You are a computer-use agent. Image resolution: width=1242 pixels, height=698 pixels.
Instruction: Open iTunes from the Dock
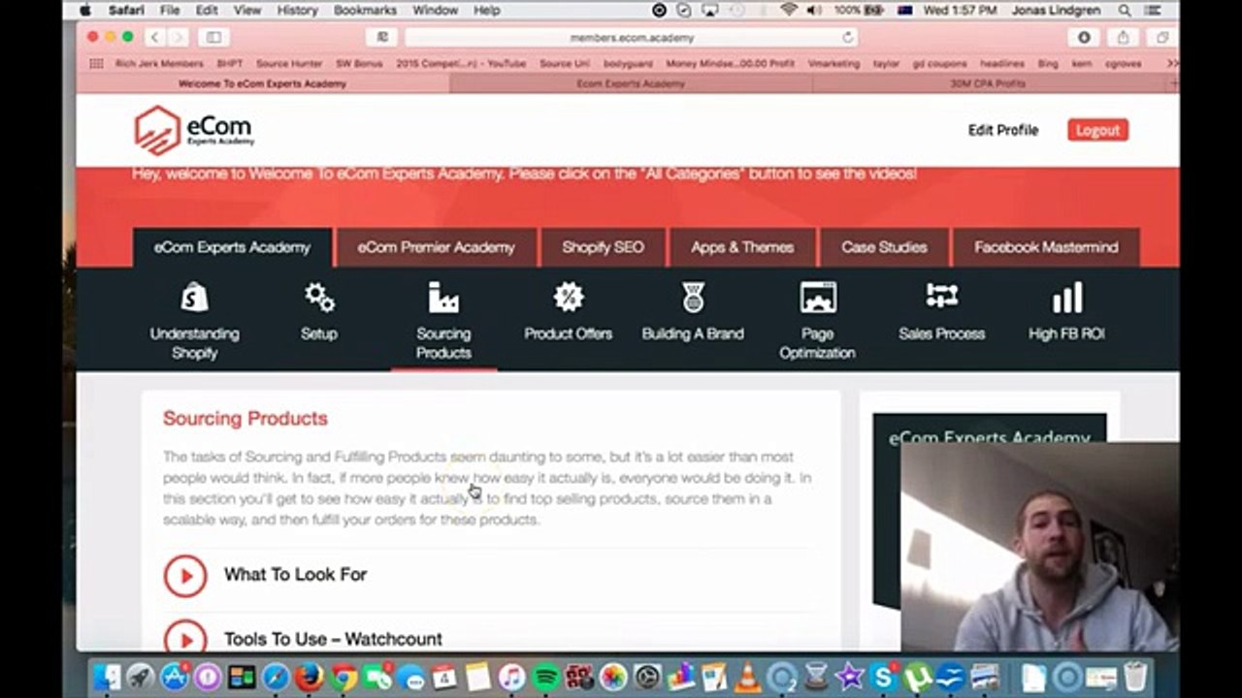point(511,677)
